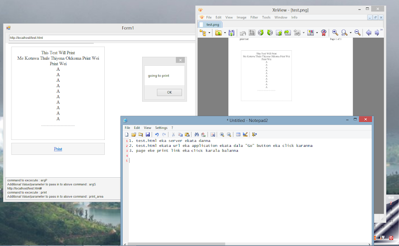Open dropdown arrow beside color adjustment icon
Screen dimensions: 399x246
[317, 33]
